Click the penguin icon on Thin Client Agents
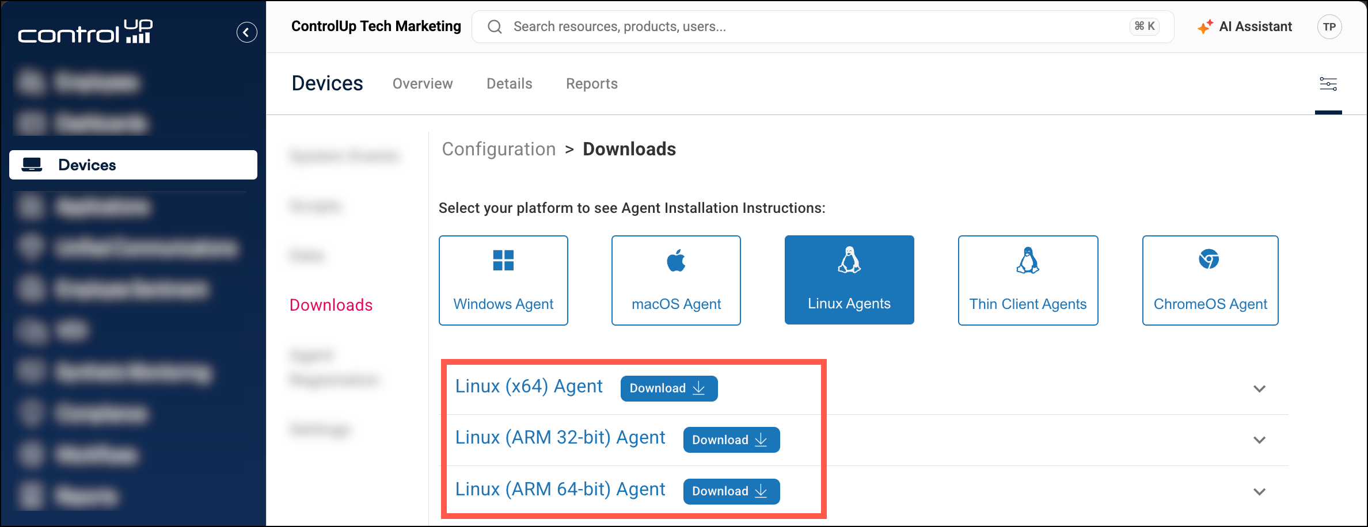 [x=1028, y=260]
